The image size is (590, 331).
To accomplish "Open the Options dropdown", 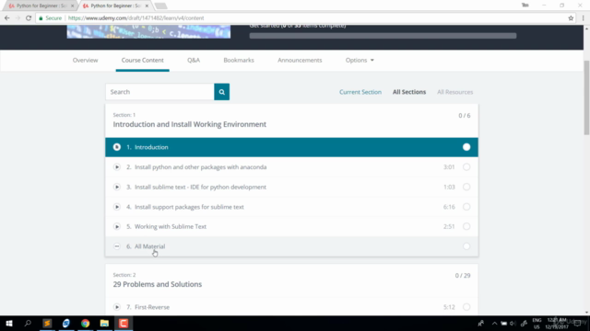I will 360,60.
